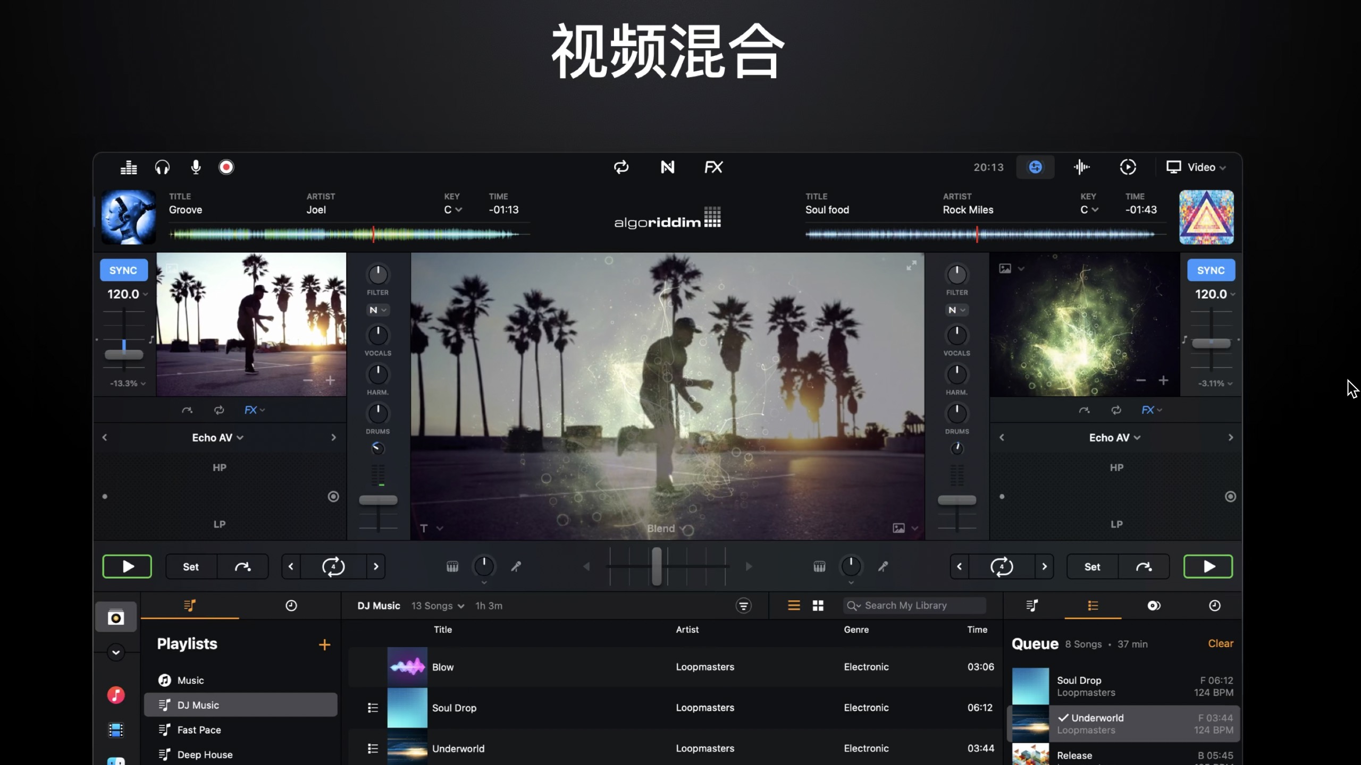1361x765 pixels.
Task: Open the FX panel from the top toolbar
Action: [x=713, y=167]
